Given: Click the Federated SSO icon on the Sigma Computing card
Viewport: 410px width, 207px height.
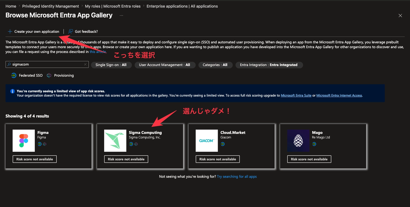Looking at the screenshot, I should (x=131, y=144).
